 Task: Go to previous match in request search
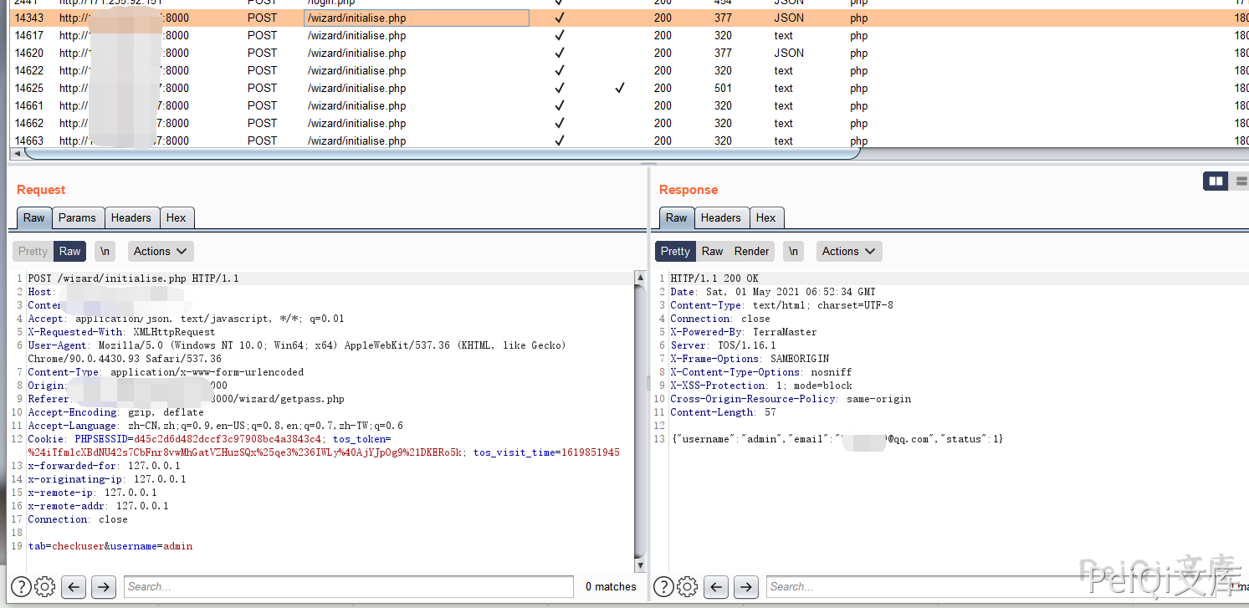[x=74, y=586]
